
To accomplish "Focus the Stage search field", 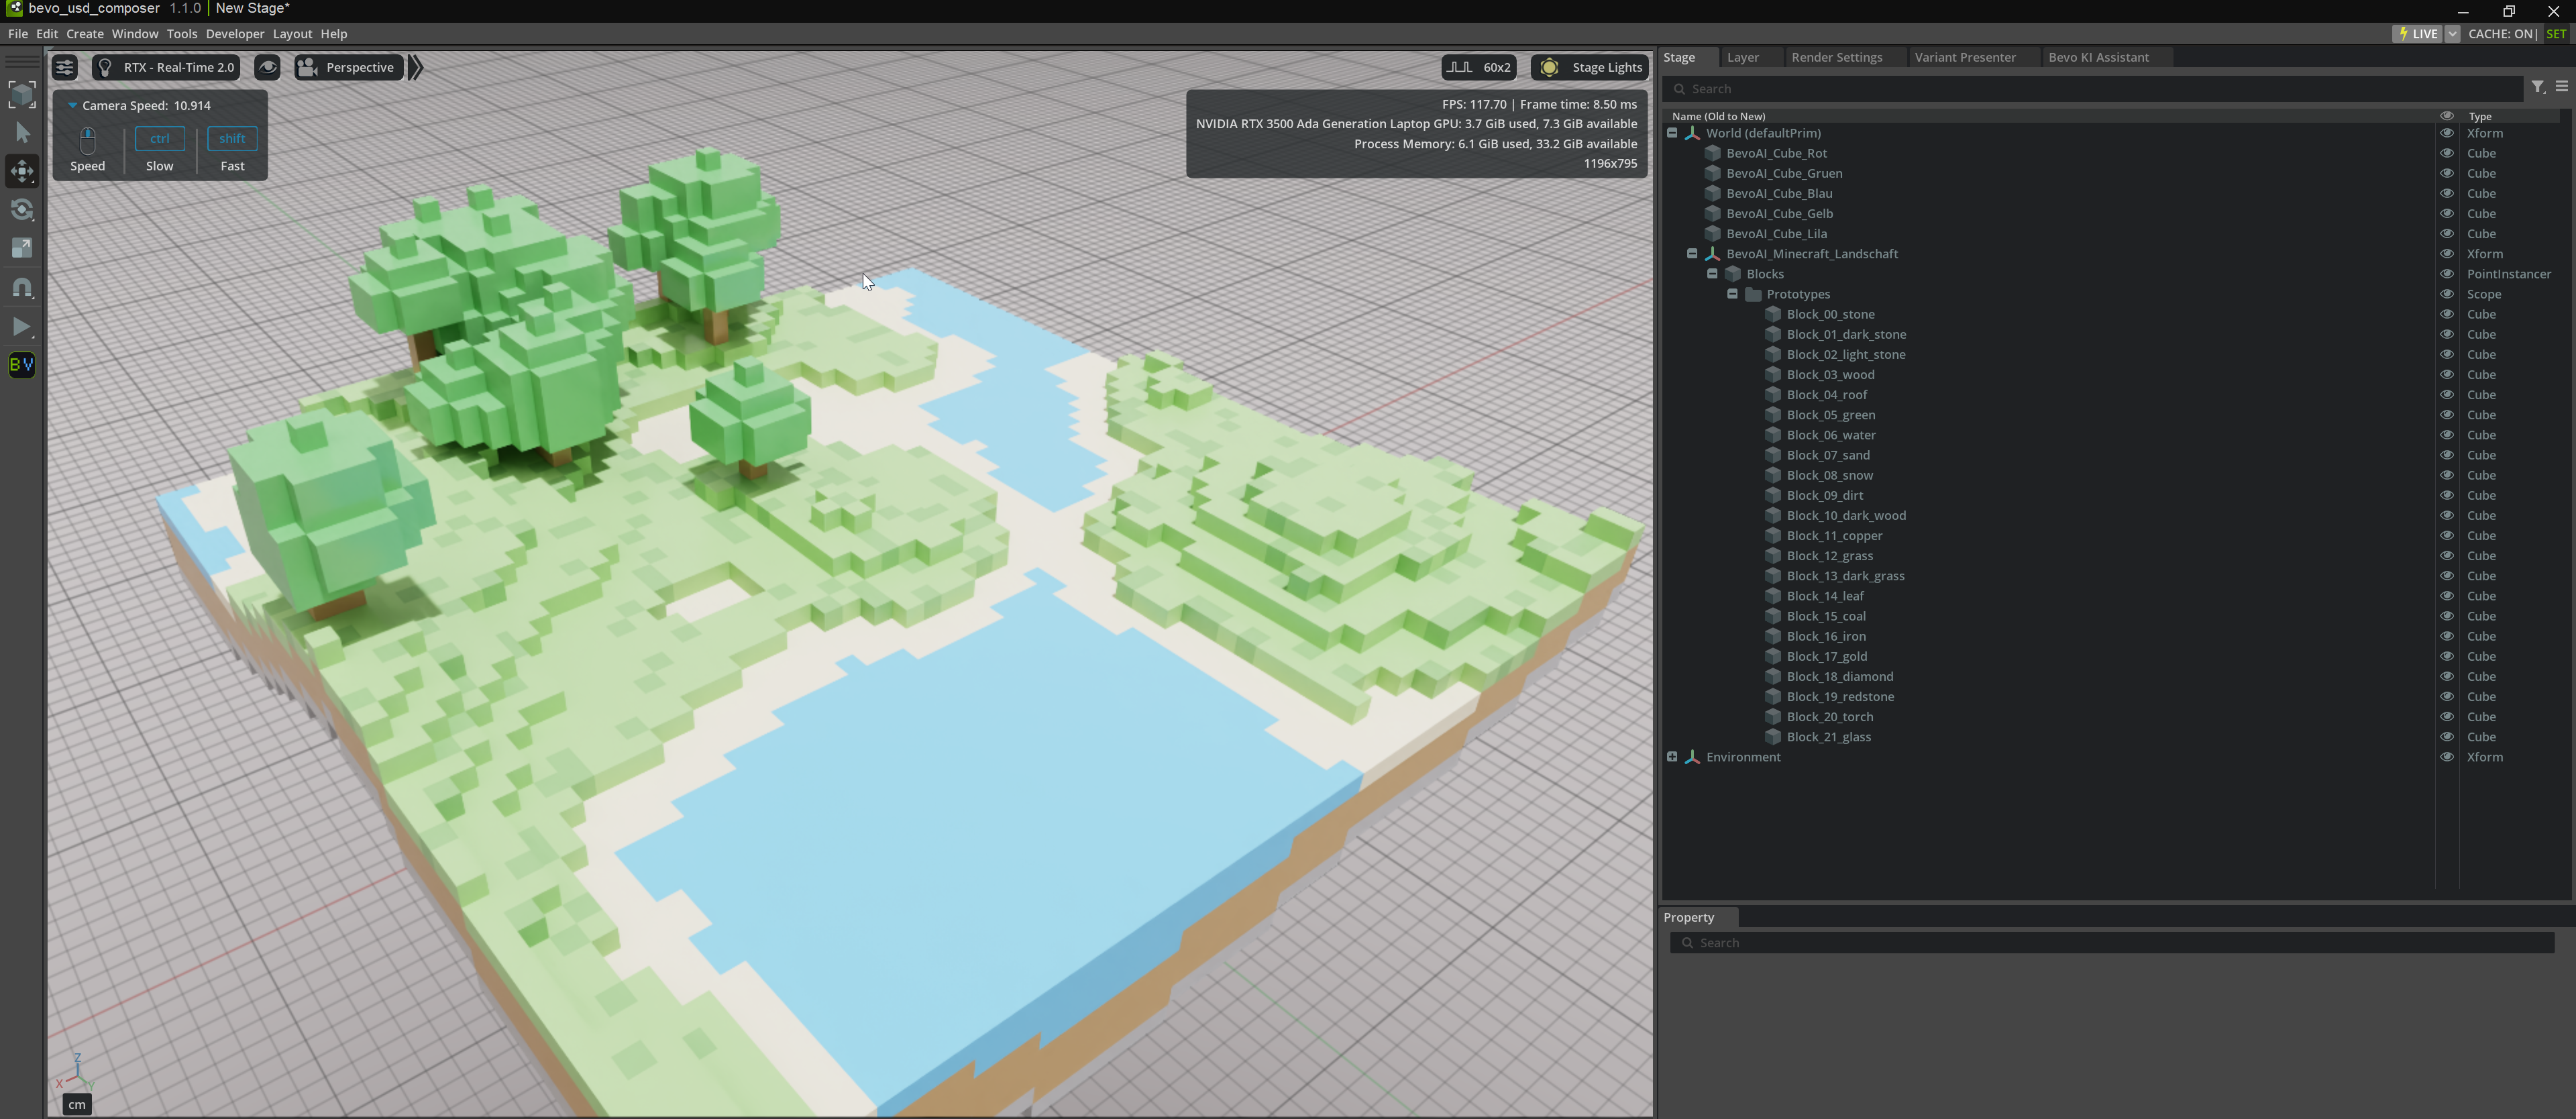I will tap(2093, 88).
